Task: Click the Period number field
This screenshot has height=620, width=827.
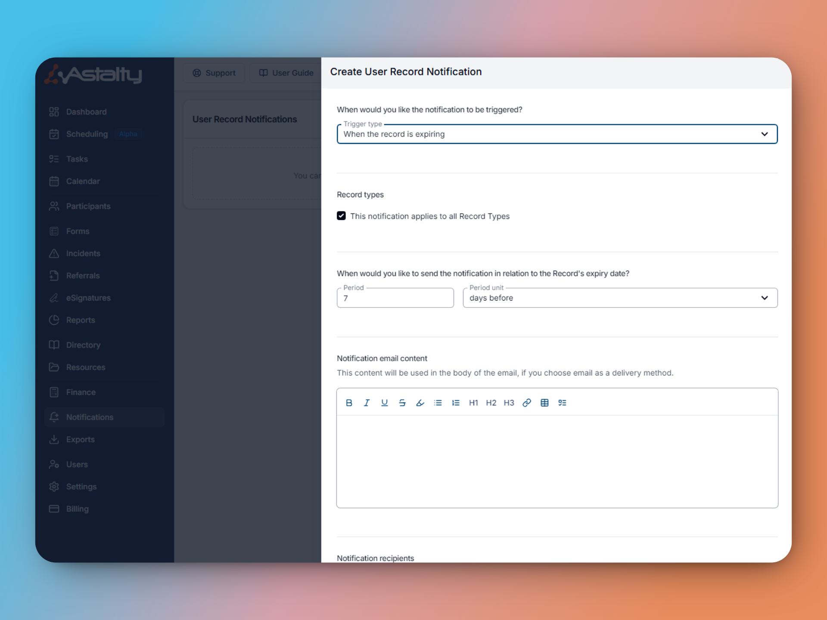Action: coord(395,298)
